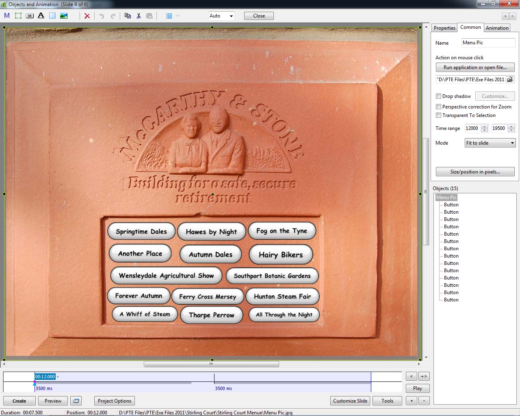This screenshot has height=416, width=520.
Task: Click Size/position in pixels button
Action: [475, 172]
